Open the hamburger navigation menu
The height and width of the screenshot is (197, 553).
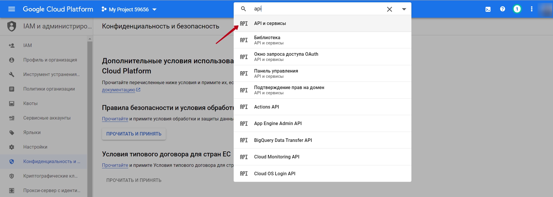coord(12,9)
